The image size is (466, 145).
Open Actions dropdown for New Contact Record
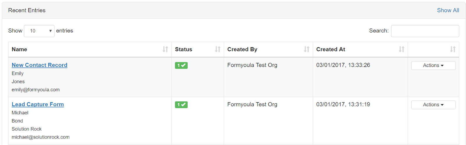click(x=433, y=66)
